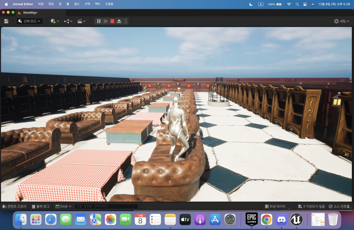This screenshot has width=354, height=230.
Task: Open the Wi-Fi menu
Action: point(289,4)
